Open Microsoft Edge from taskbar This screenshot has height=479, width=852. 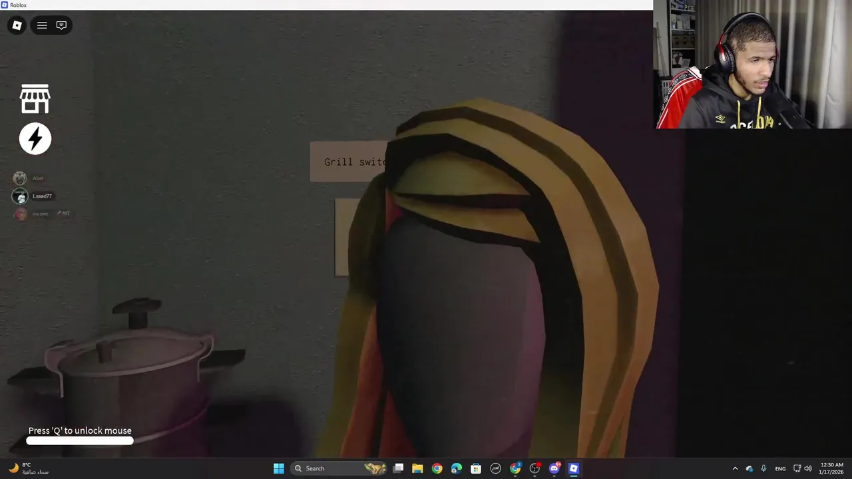pos(456,468)
